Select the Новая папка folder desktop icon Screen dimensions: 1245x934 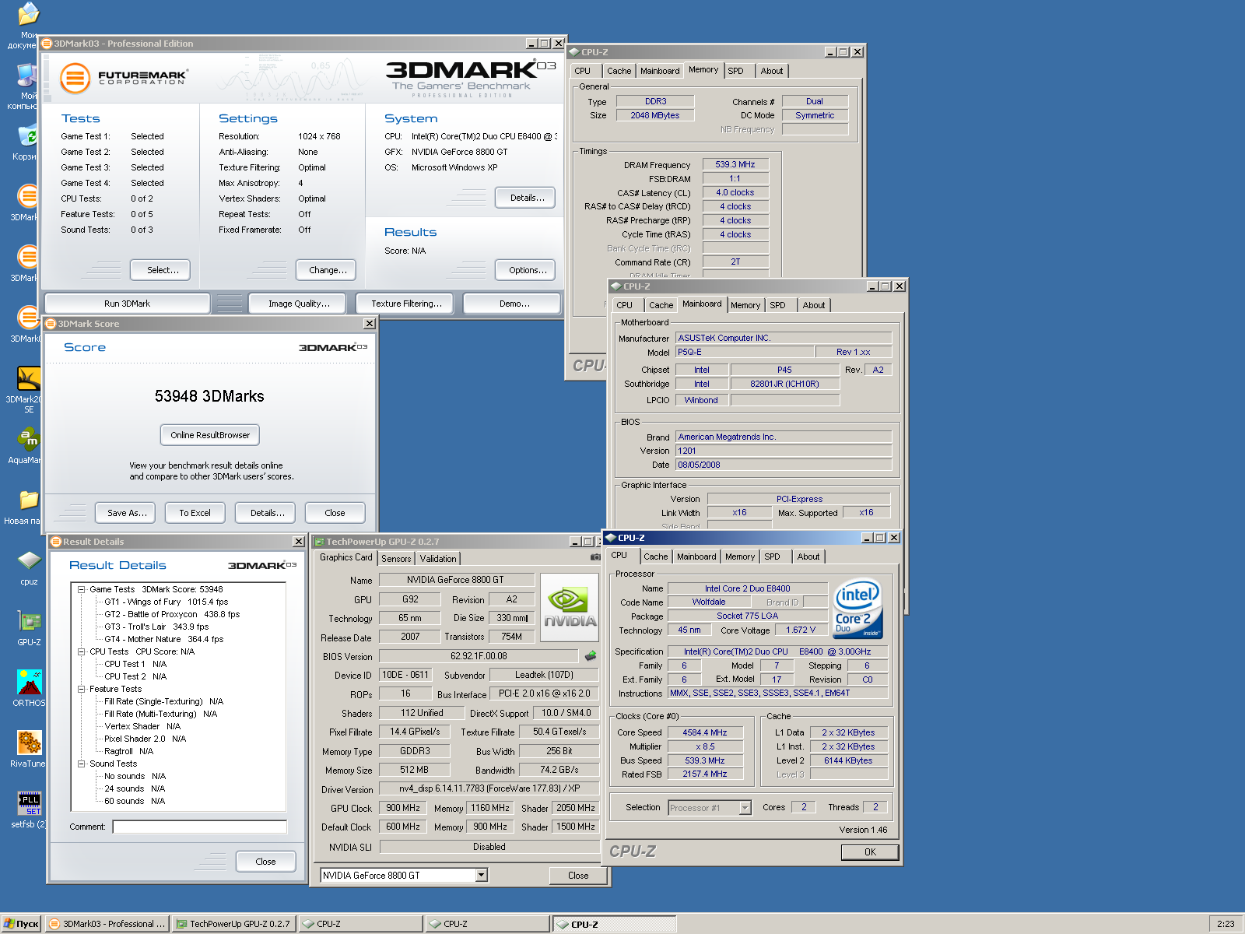pos(26,507)
